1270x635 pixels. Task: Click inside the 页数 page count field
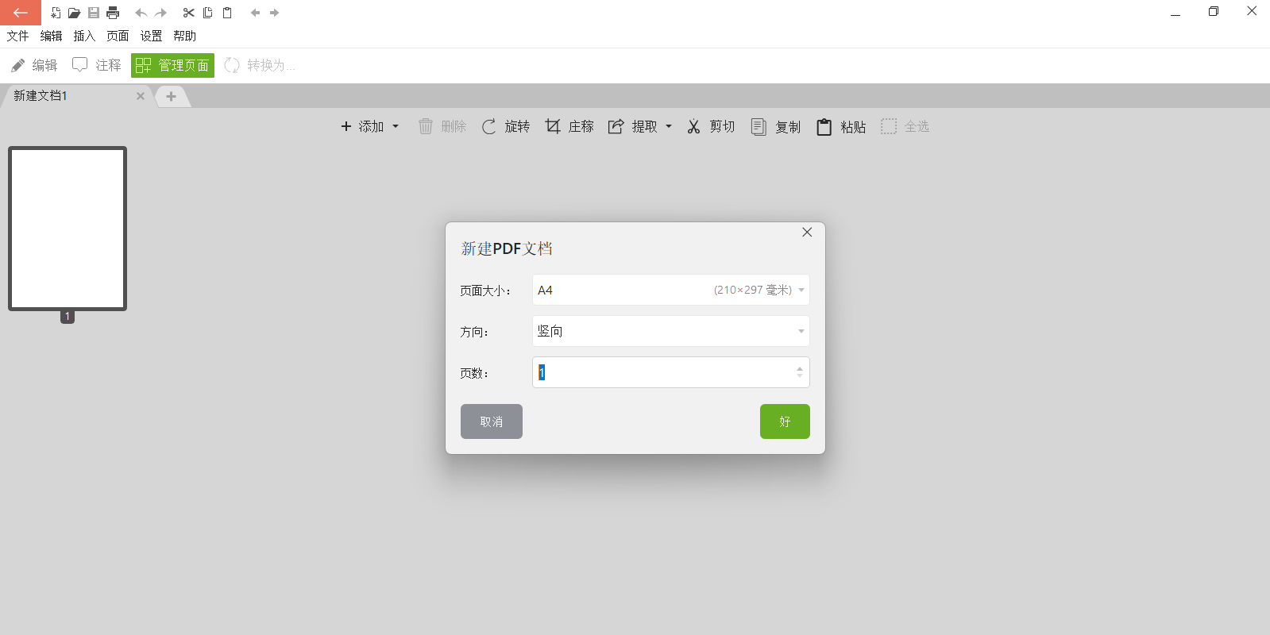coord(663,373)
